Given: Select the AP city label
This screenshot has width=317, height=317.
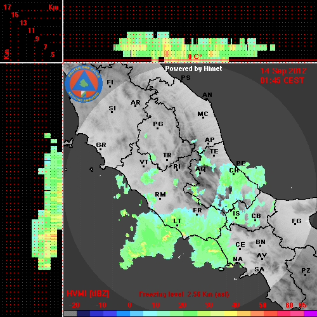Looking at the screenshot, I should 210,140.
